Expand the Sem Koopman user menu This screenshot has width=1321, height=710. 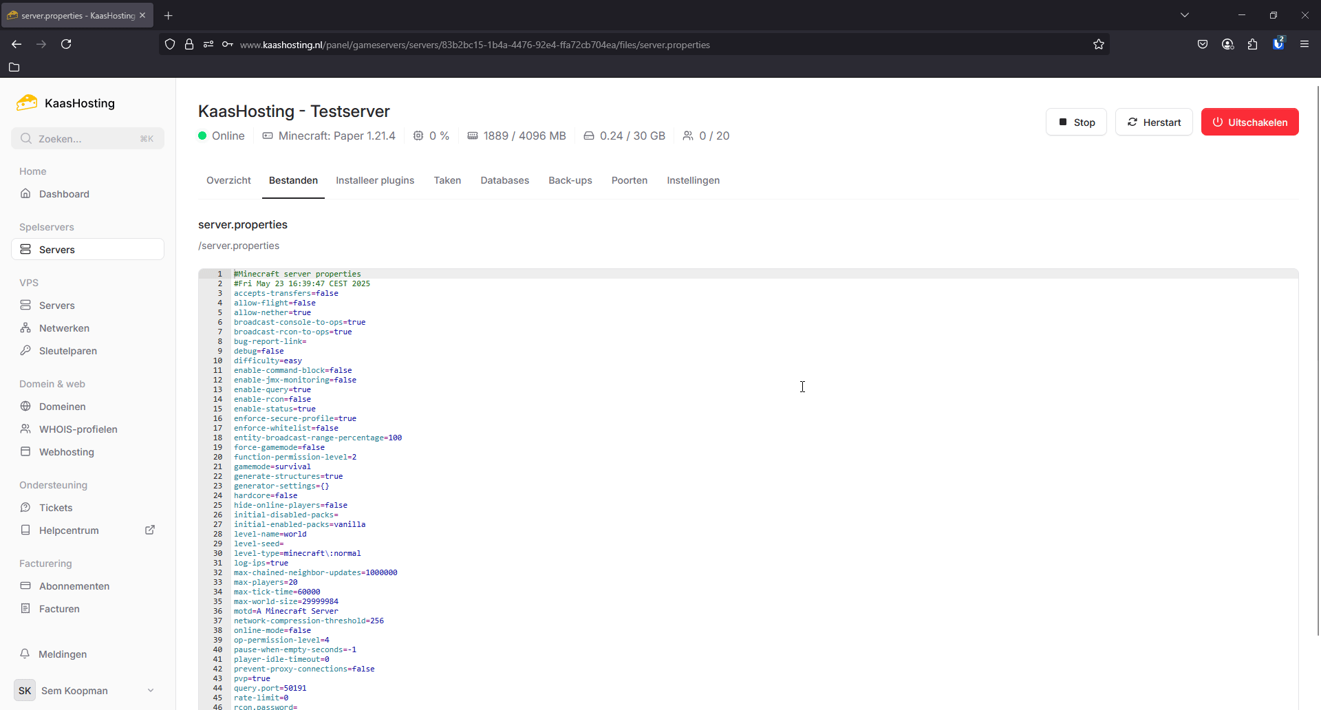[x=151, y=690]
